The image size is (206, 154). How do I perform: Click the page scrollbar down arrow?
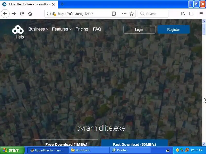coord(204,144)
